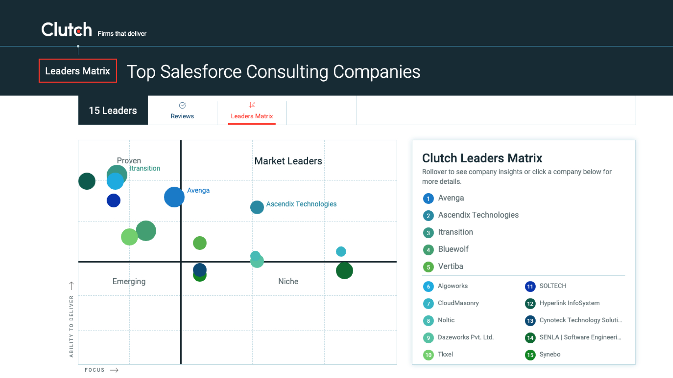Image resolution: width=673 pixels, height=378 pixels.
Task: Open the Reviews tab
Action: pyautogui.click(x=182, y=116)
